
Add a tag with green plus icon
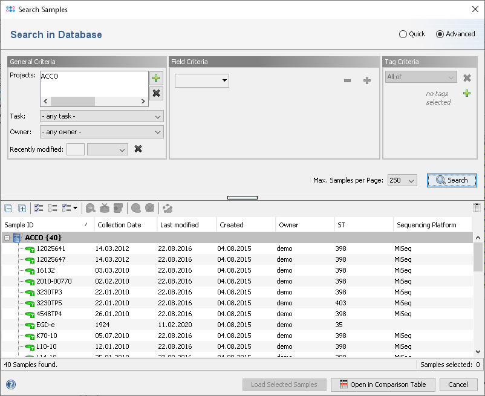tap(467, 93)
